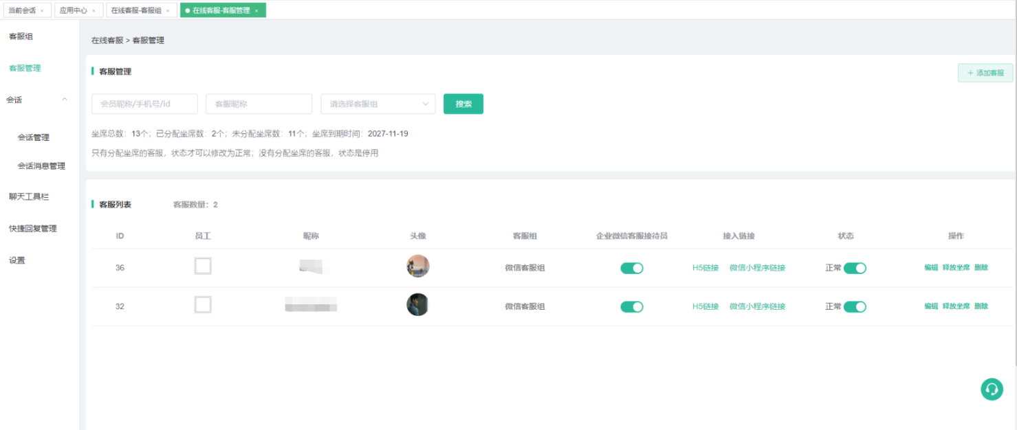
Task: Click the 添加客服 button
Action: click(985, 73)
